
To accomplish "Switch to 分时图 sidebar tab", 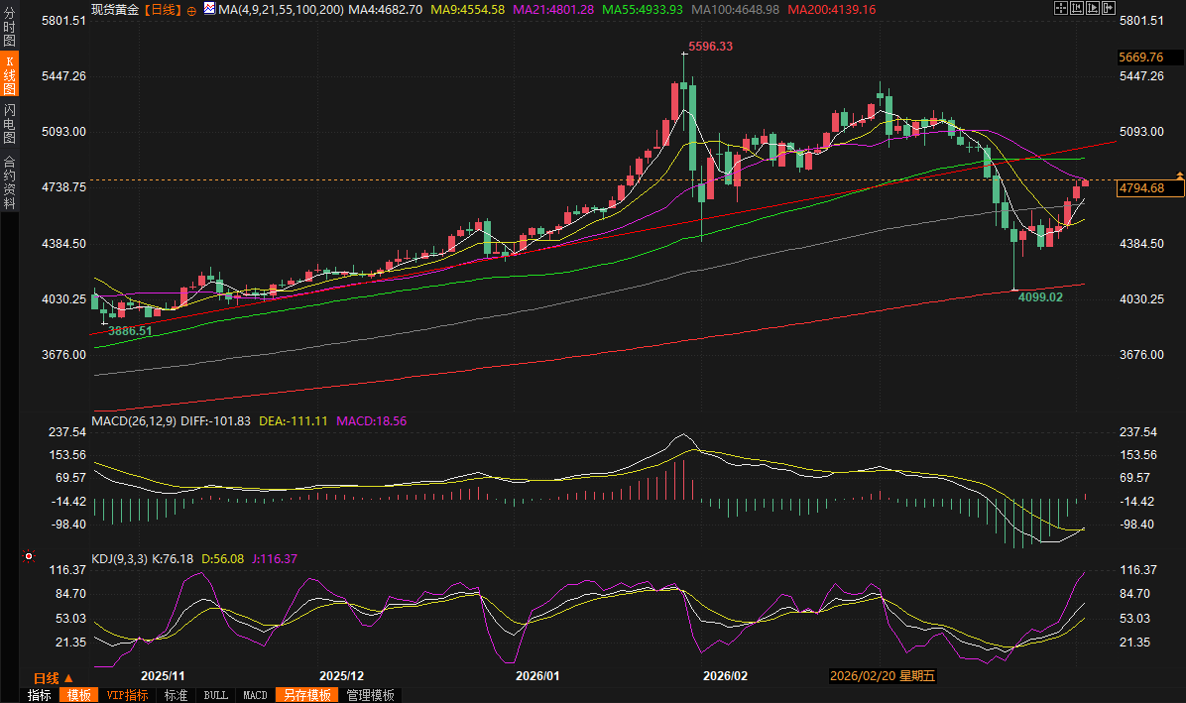I will click(x=9, y=27).
